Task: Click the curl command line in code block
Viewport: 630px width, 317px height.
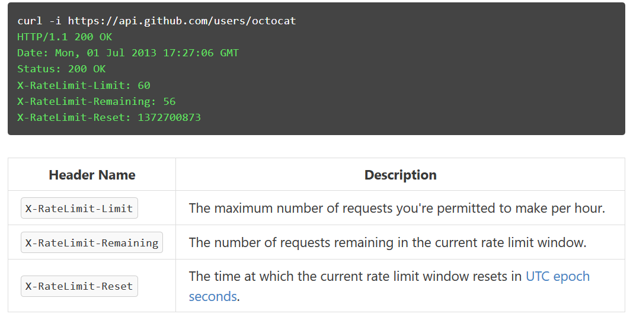Action: point(156,21)
